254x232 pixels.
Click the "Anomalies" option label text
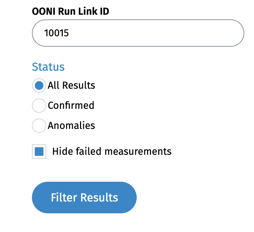pyautogui.click(x=71, y=126)
